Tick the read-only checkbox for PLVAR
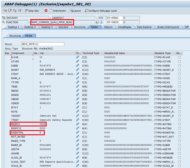This screenshot has width=190, height=168. [180, 57]
